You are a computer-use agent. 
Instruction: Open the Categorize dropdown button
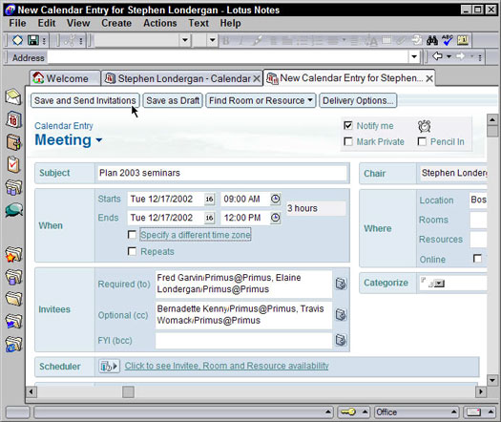point(440,284)
